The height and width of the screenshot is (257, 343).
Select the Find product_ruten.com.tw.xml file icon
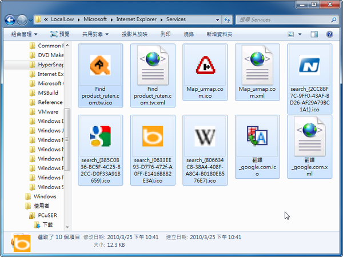(x=153, y=65)
